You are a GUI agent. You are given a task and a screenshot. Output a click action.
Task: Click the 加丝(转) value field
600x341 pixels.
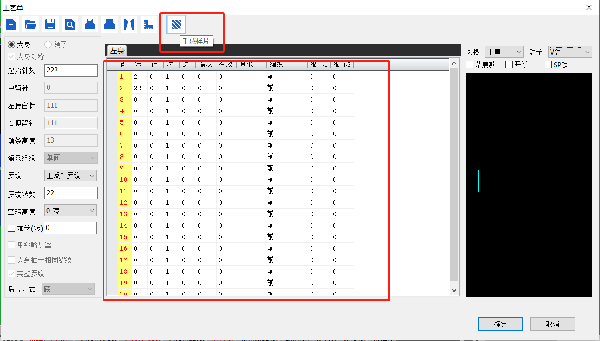pos(71,228)
